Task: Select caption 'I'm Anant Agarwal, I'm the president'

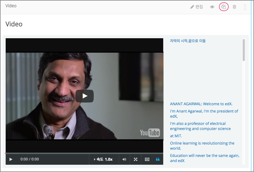Action: (204, 114)
